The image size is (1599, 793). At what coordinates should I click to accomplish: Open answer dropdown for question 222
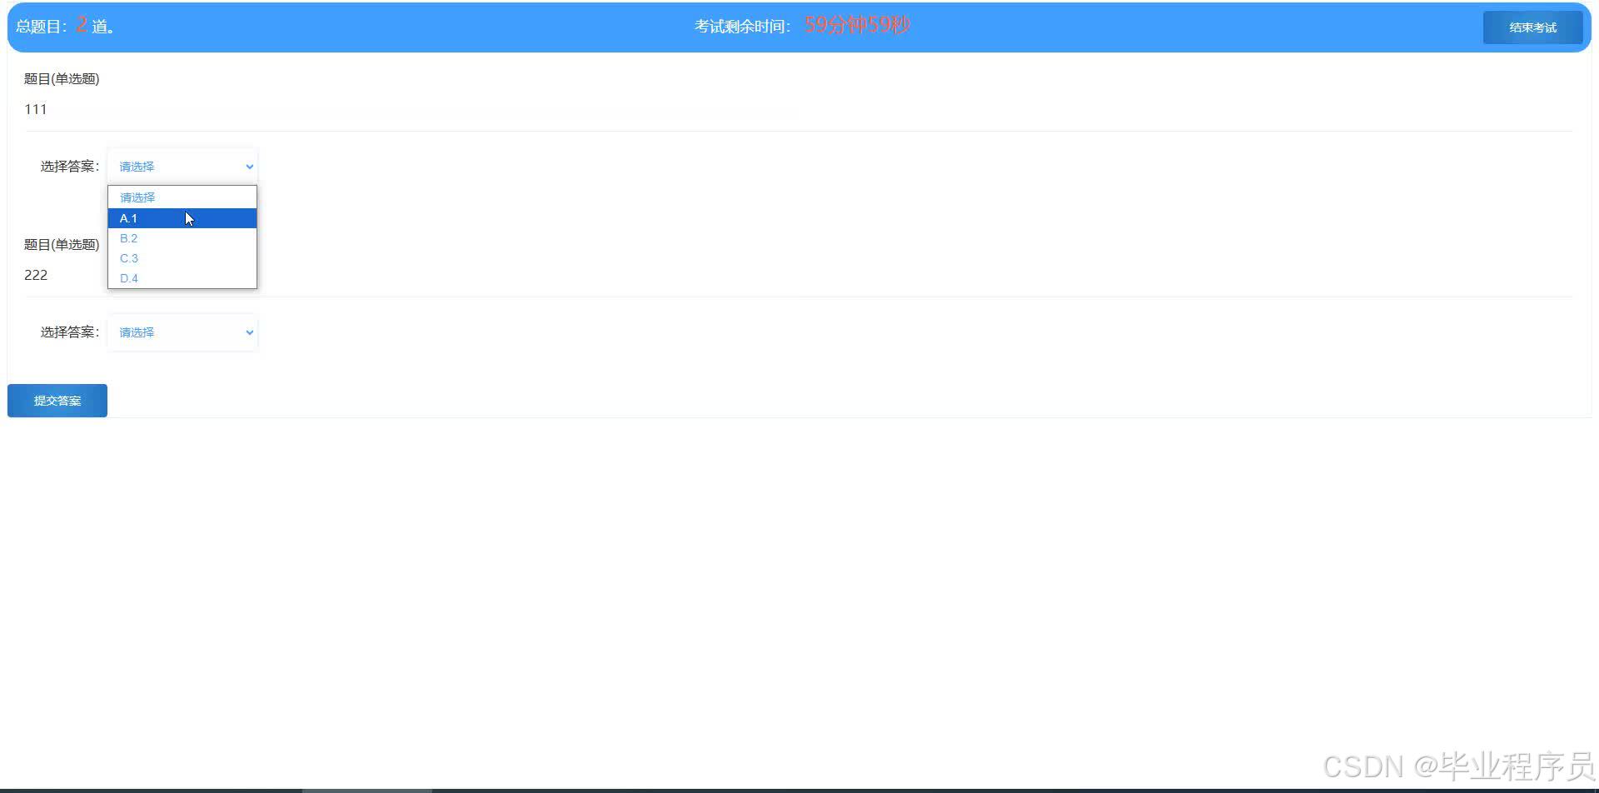tap(182, 332)
